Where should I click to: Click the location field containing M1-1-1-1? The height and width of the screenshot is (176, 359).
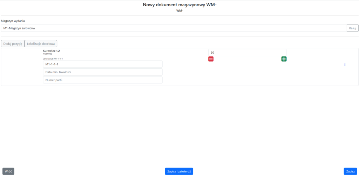(x=102, y=64)
